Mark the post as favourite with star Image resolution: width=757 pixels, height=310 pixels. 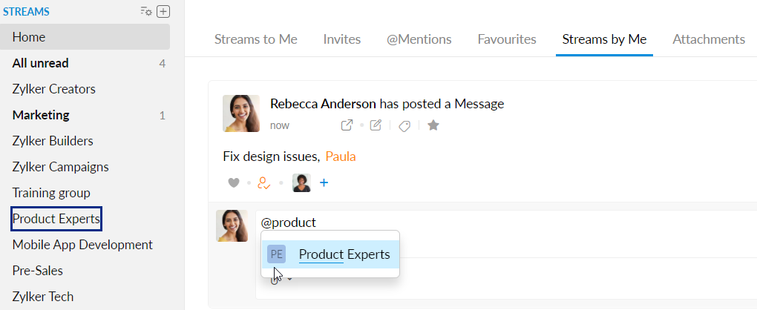click(x=433, y=125)
